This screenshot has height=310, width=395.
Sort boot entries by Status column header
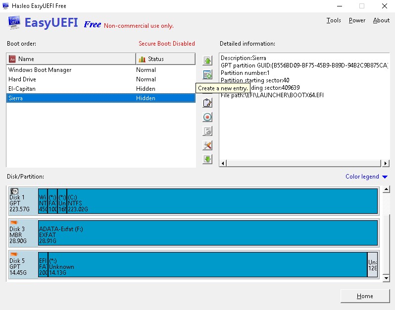(x=165, y=59)
